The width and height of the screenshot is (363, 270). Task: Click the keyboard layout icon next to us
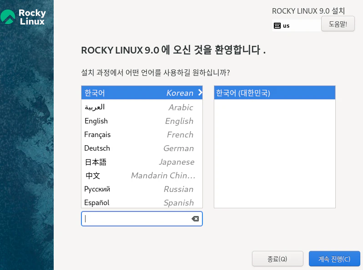coord(277,25)
